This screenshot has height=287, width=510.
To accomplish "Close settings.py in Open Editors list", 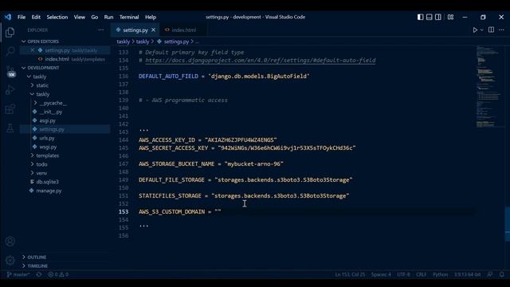I will coord(32,50).
